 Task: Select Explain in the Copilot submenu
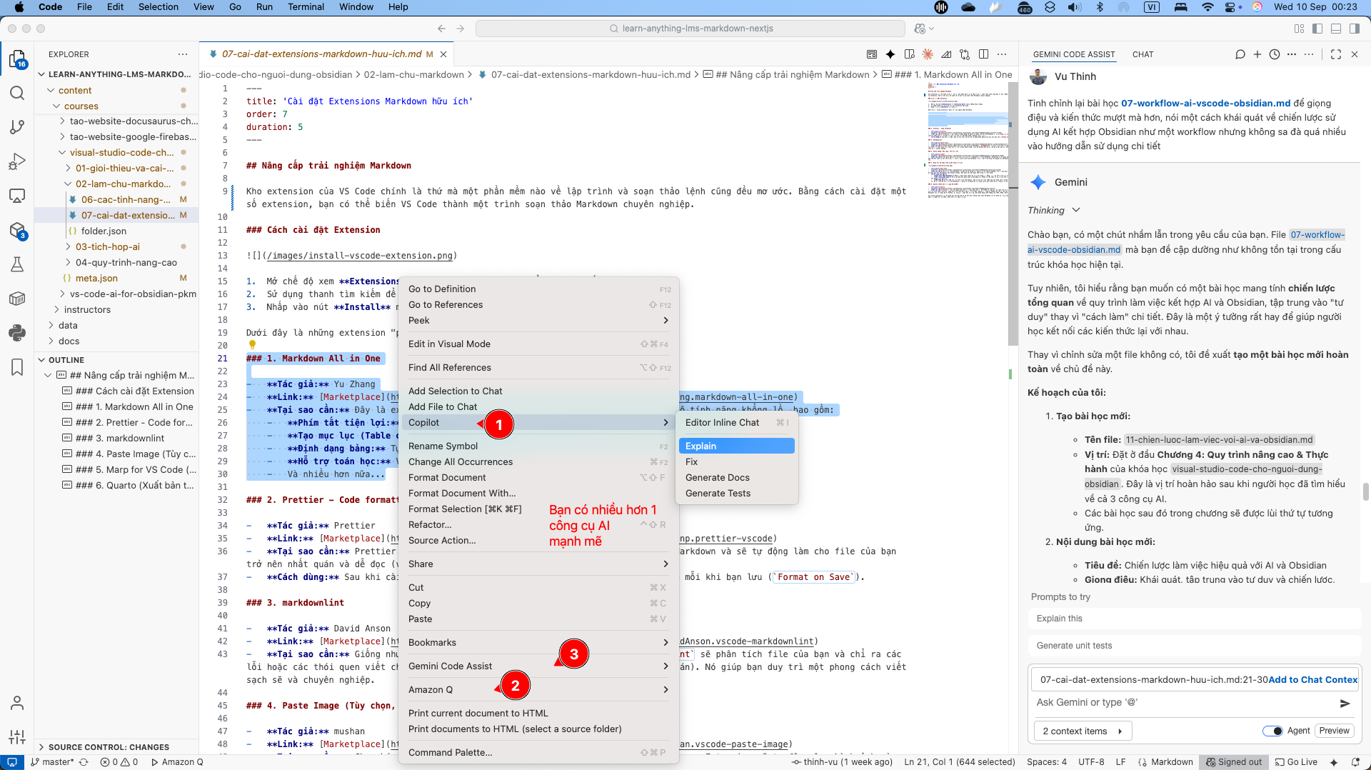point(735,446)
